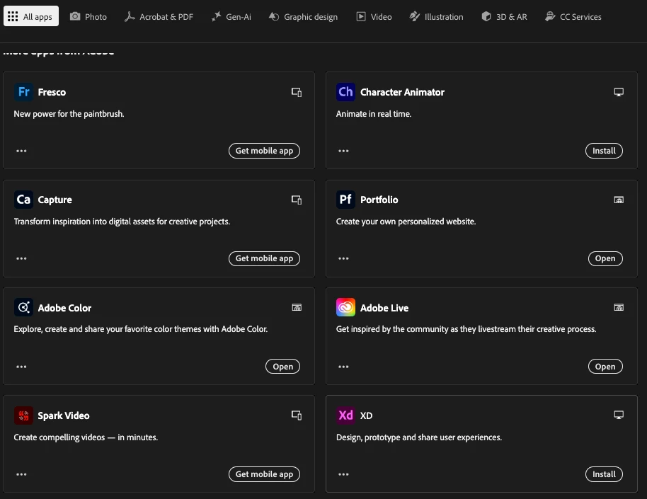Viewport: 647px width, 499px height.
Task: Click the Adobe Color app title
Action: pyautogui.click(x=64, y=308)
